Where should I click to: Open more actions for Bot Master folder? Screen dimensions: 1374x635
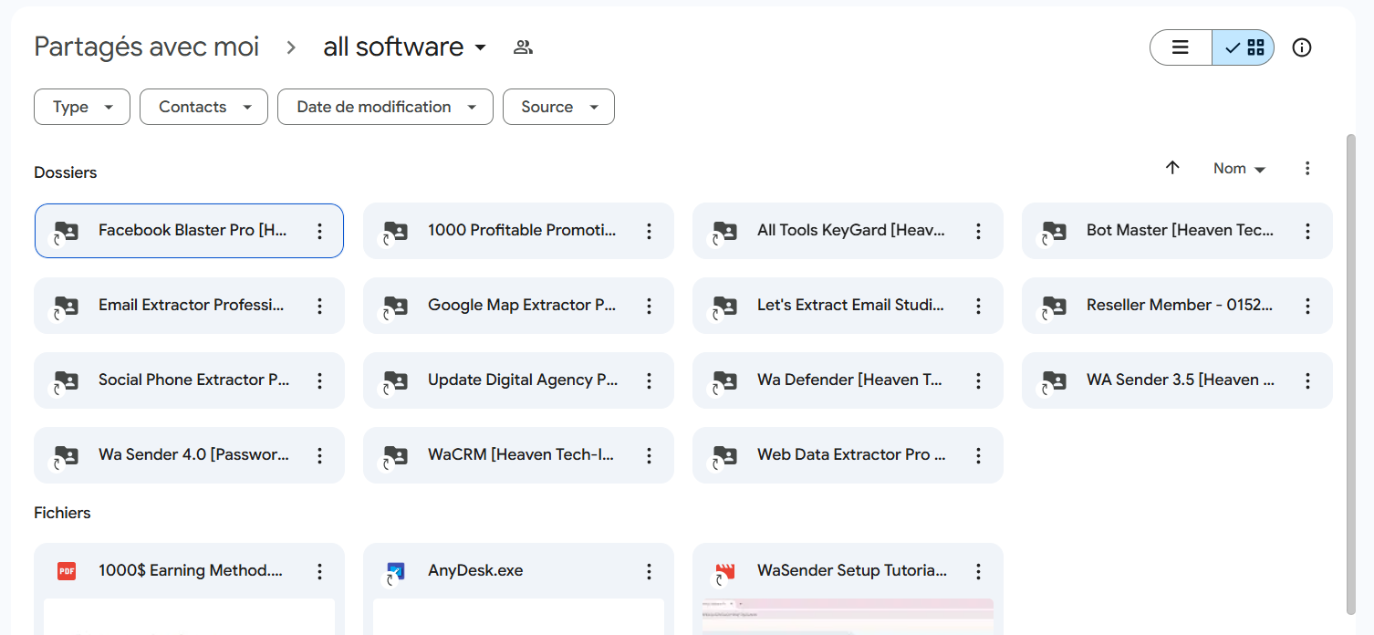[1308, 231]
